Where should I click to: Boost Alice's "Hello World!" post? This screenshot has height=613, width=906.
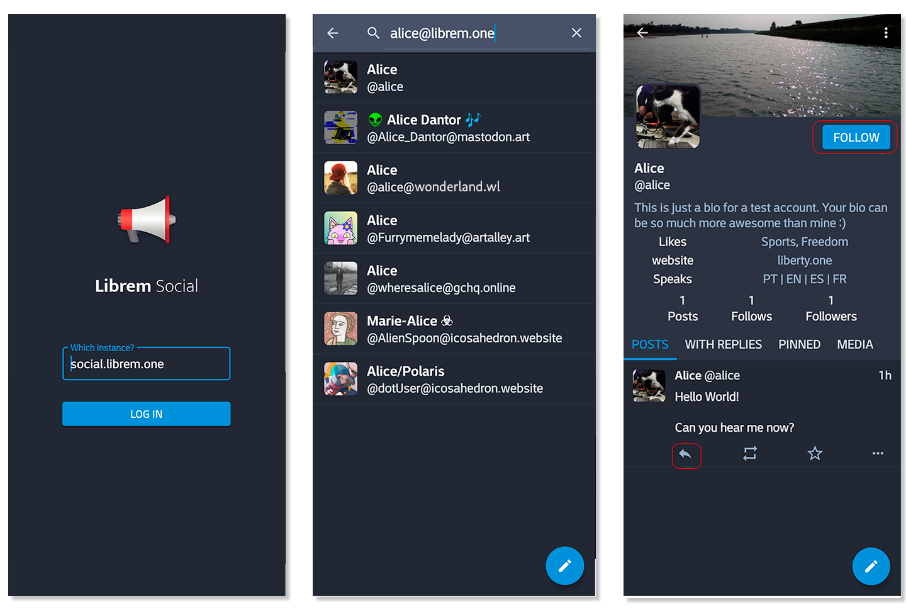tap(749, 454)
